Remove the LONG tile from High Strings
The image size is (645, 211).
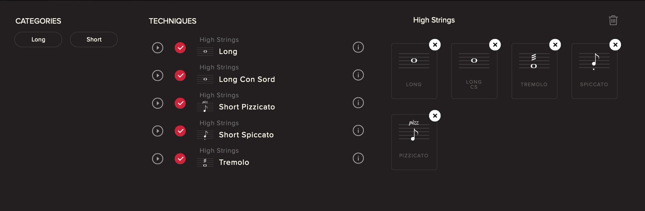coord(435,45)
